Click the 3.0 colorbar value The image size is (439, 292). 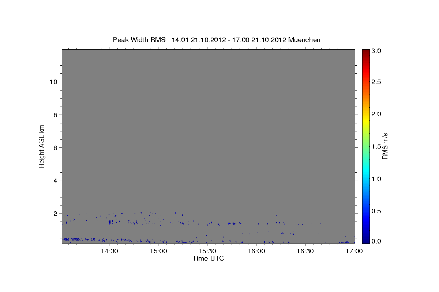[376, 51]
